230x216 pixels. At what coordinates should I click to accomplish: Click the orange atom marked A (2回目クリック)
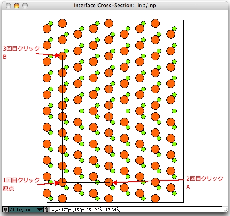tap(109, 182)
